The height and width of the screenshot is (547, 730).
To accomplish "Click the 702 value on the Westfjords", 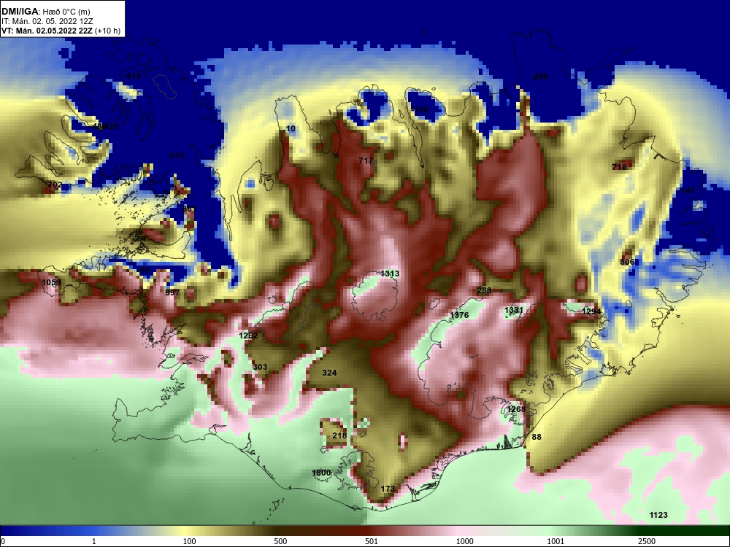I will 55,185.
